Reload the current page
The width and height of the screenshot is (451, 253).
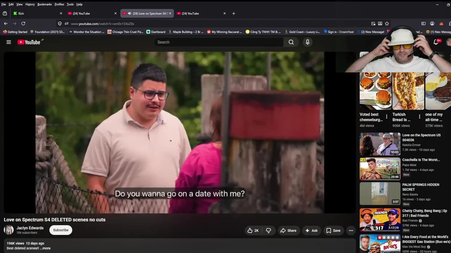tap(23, 24)
